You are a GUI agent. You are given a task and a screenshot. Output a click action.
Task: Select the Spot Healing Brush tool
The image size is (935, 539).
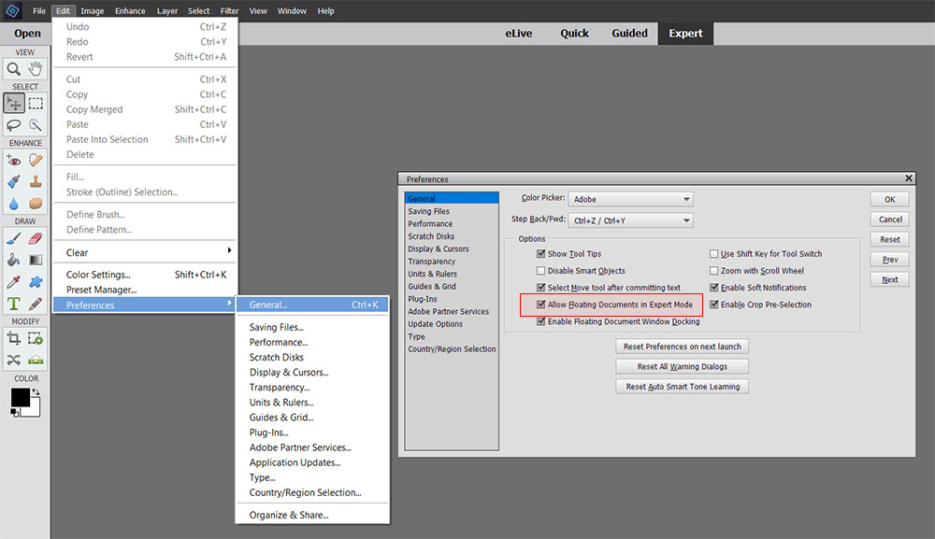click(36, 161)
